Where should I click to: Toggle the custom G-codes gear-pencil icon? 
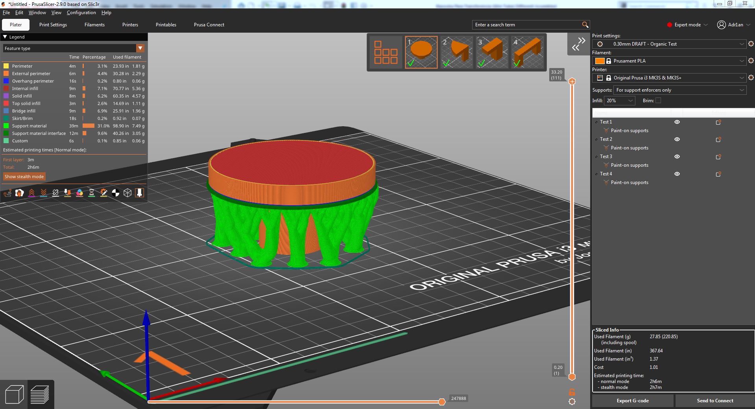(x=103, y=193)
